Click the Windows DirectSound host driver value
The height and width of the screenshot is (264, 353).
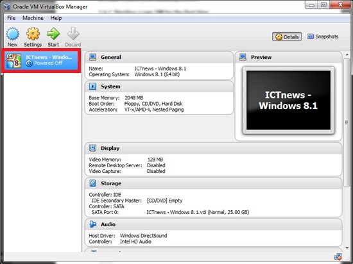[143, 236]
